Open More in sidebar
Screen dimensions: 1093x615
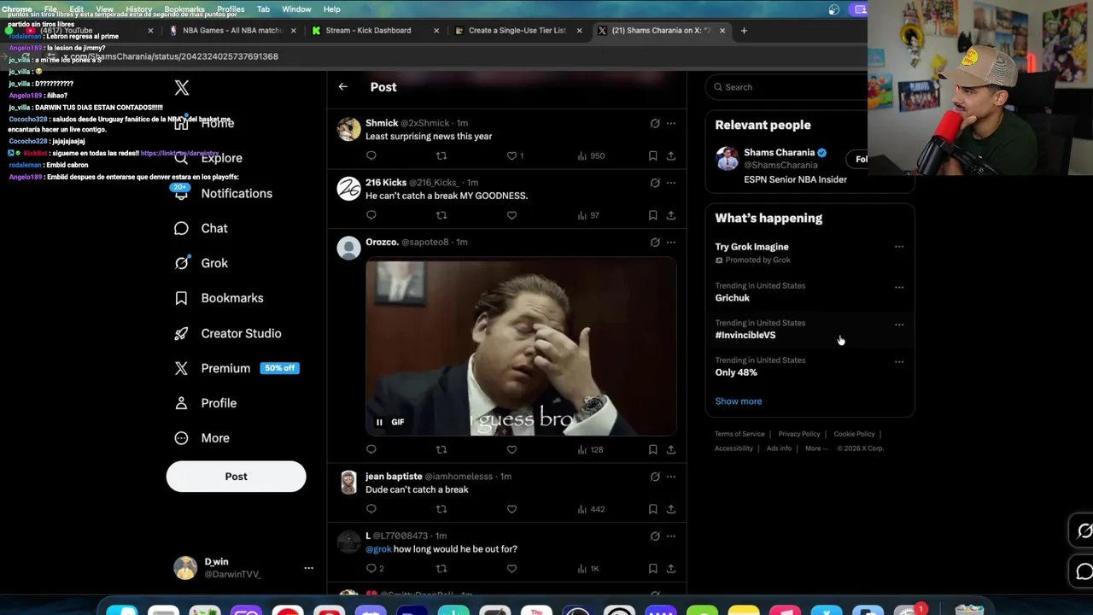tap(202, 438)
